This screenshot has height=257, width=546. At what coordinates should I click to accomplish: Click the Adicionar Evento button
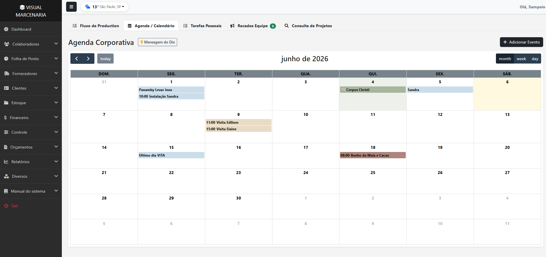521,42
